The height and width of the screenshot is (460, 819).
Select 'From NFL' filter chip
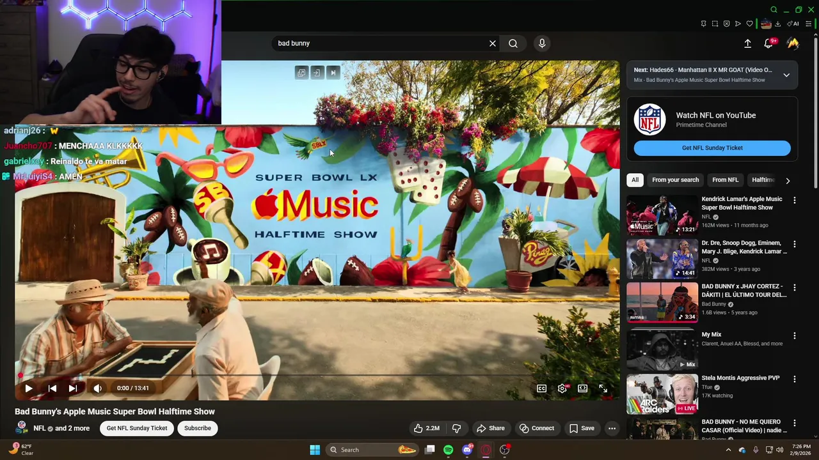point(725,180)
